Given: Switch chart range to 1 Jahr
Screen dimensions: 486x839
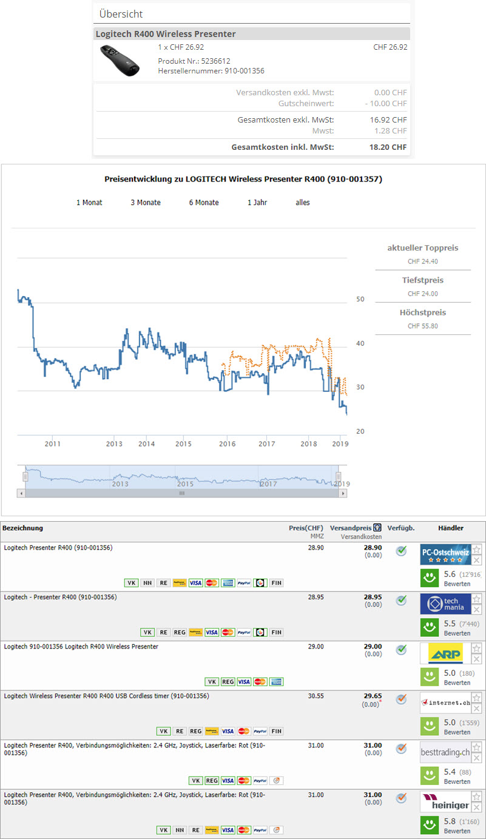Looking at the screenshot, I should point(257,203).
